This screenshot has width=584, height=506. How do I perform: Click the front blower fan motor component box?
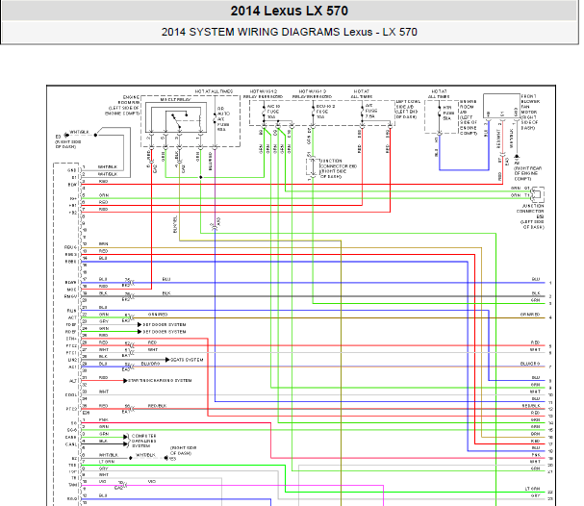tap(501, 107)
